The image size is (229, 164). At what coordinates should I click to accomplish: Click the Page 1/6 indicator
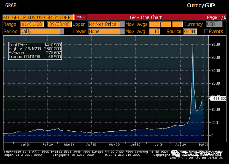pyautogui.click(x=216, y=17)
